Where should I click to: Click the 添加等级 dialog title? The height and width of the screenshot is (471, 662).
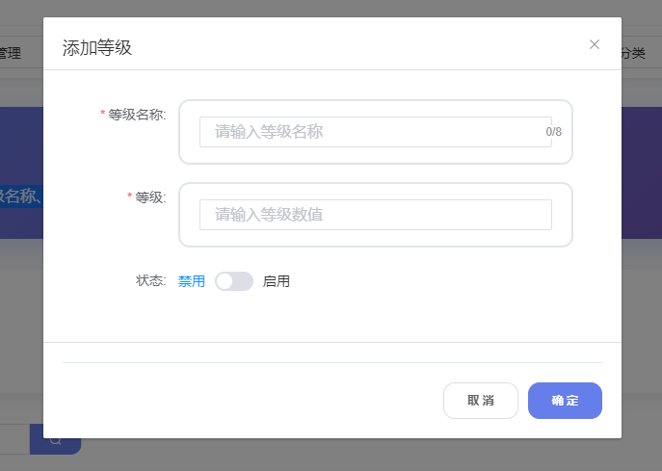coord(97,48)
